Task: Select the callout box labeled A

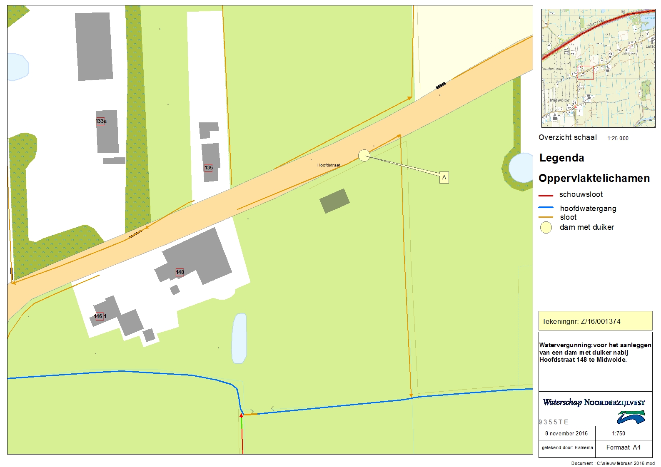Action: click(x=444, y=178)
